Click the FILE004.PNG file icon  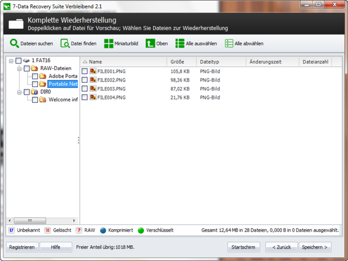[x=93, y=97]
